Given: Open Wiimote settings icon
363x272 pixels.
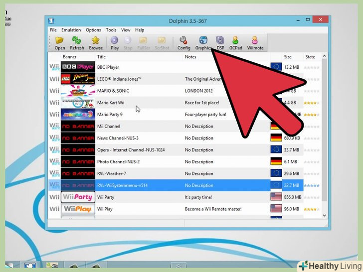Looking at the screenshot, I should [255, 43].
